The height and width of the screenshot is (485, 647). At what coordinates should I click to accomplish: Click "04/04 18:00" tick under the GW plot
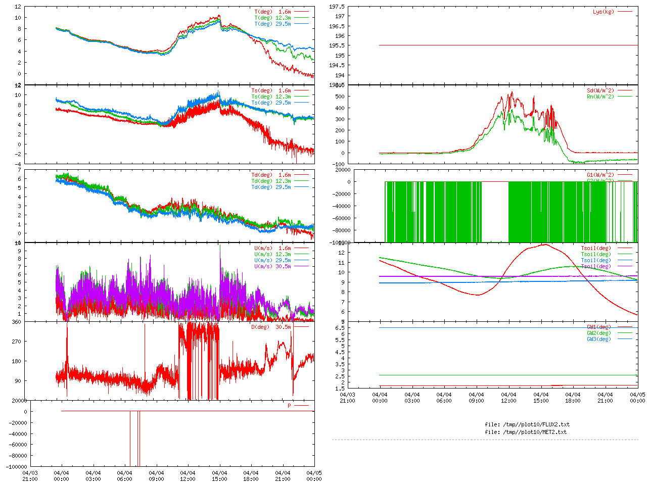coord(573,398)
